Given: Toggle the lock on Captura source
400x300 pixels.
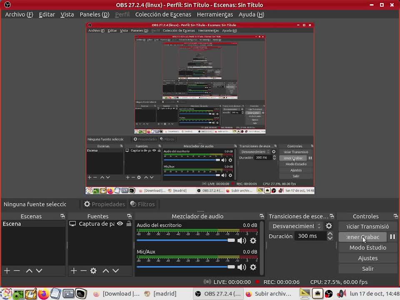Looking at the screenshot, I should [x=129, y=224].
